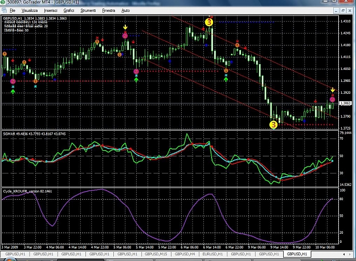Click the SGMAR scale value 14.5362
Image resolution: width=356 pixels, height=261 pixels.
(x=346, y=185)
